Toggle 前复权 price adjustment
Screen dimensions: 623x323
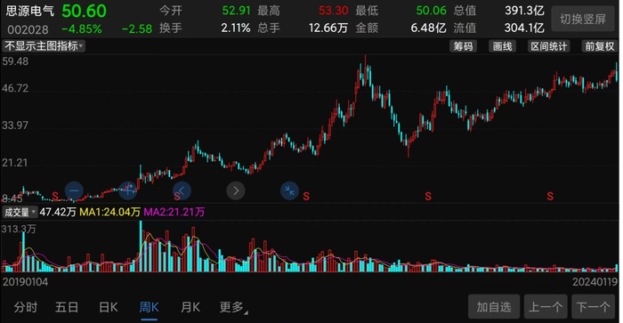pos(600,46)
